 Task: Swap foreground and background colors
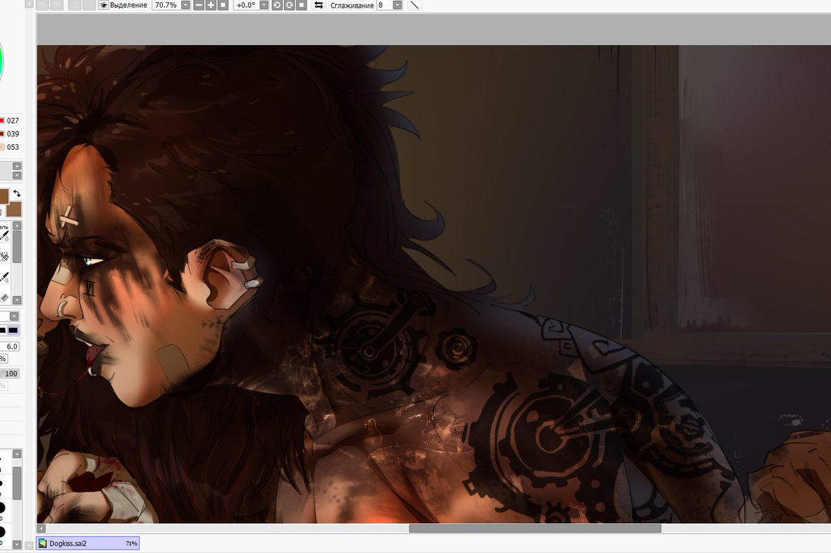(x=17, y=193)
